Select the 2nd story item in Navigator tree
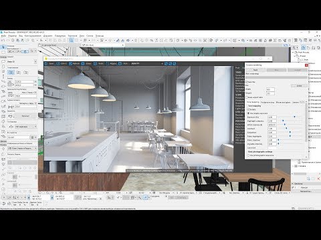Screen dimensions: 321x240 [303, 60]
